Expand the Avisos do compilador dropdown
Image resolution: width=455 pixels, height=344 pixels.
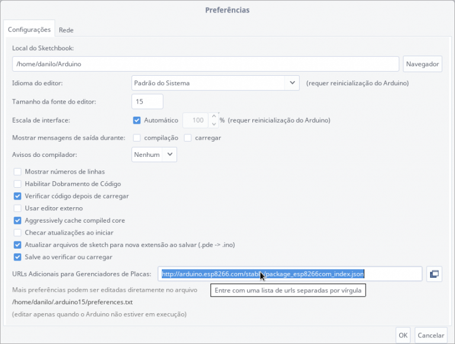(x=154, y=155)
